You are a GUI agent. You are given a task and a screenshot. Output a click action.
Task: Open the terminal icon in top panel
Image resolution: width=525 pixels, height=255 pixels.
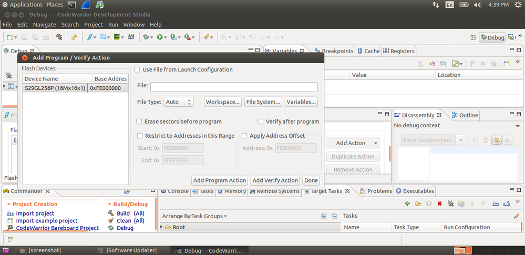(x=71, y=5)
